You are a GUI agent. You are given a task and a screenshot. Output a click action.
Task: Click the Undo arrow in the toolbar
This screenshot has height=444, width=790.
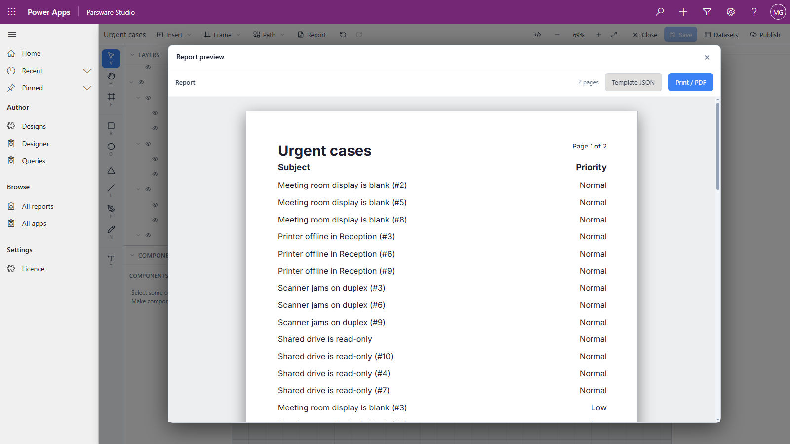343,35
